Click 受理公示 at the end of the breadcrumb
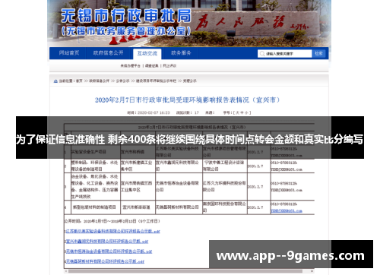 click(190, 81)
